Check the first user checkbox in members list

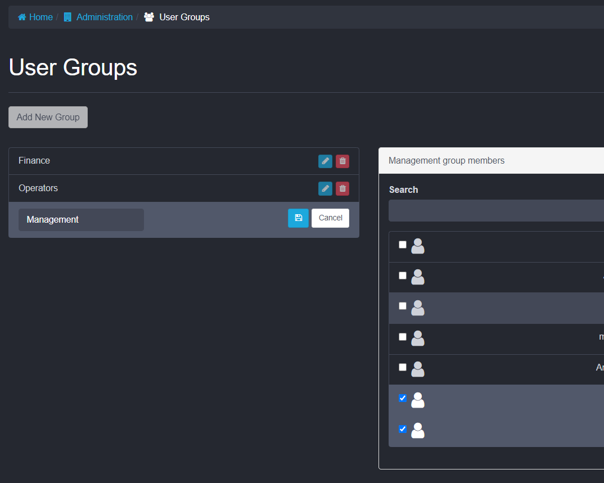point(403,245)
